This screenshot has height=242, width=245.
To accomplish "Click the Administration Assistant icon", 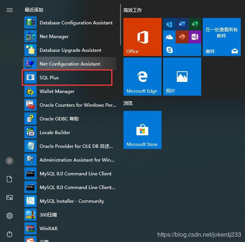I will click(30, 160).
